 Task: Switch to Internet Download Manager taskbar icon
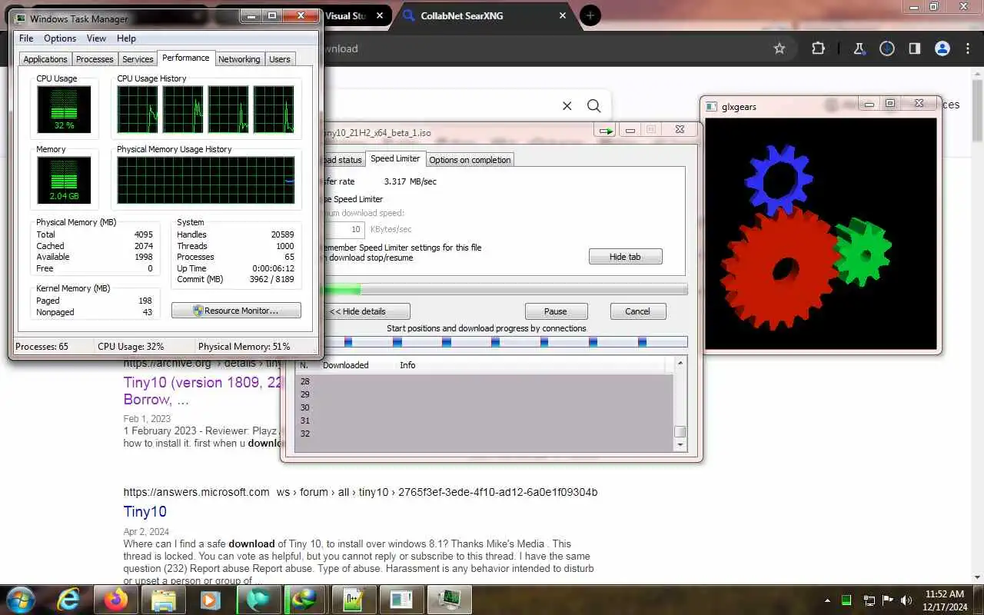(305, 599)
